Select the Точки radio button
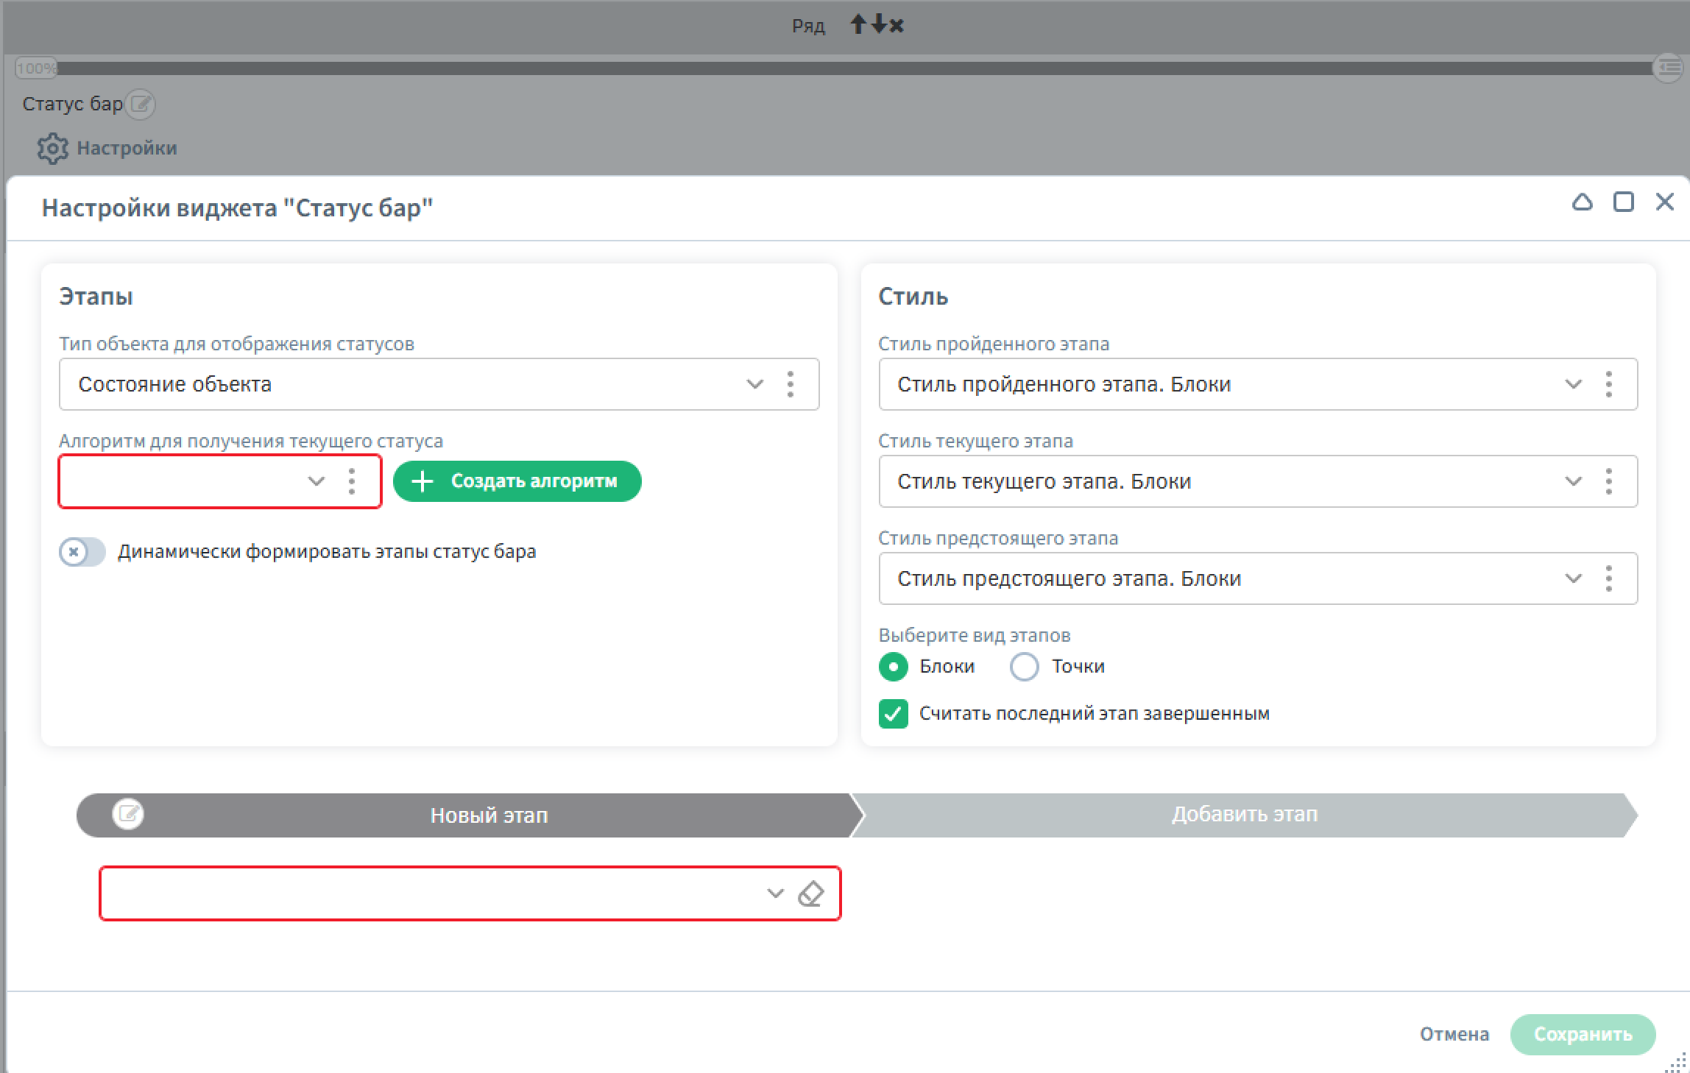 [x=1024, y=667]
